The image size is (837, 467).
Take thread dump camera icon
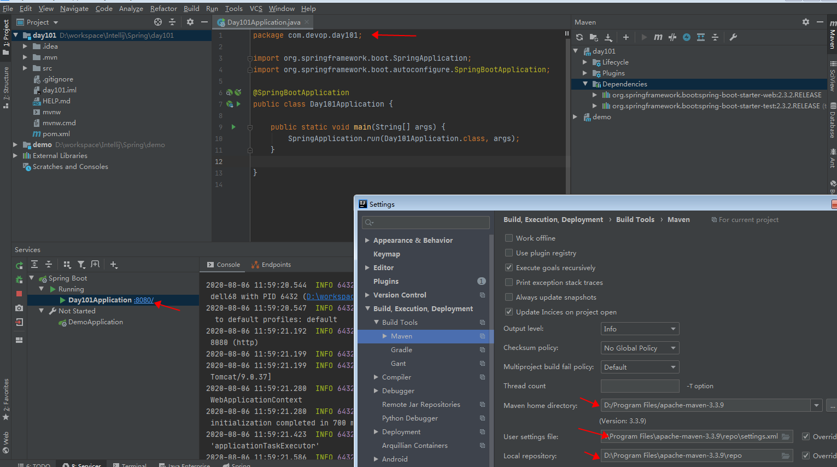click(x=19, y=308)
